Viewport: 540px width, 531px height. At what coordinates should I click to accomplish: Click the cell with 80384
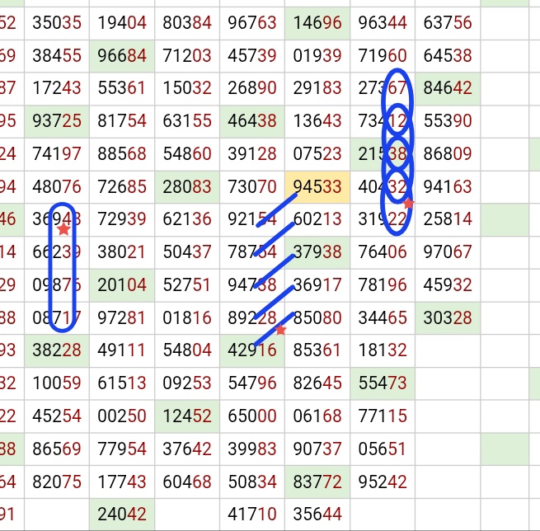pyautogui.click(x=187, y=23)
